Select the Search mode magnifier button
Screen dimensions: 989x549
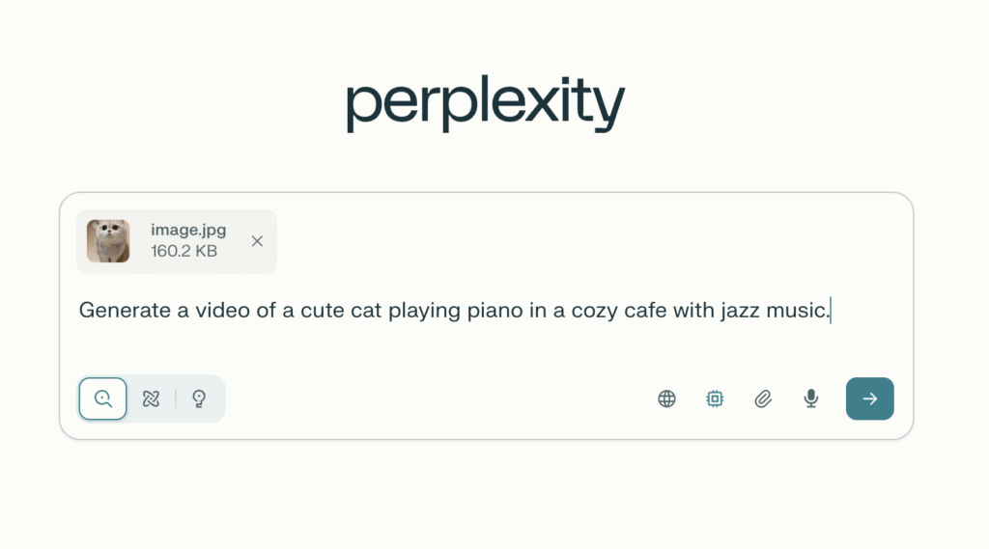coord(102,398)
